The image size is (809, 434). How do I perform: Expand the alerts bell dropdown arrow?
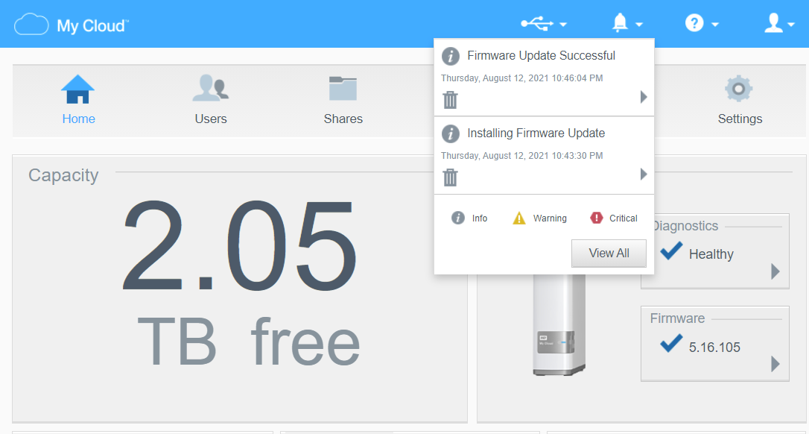pos(638,25)
